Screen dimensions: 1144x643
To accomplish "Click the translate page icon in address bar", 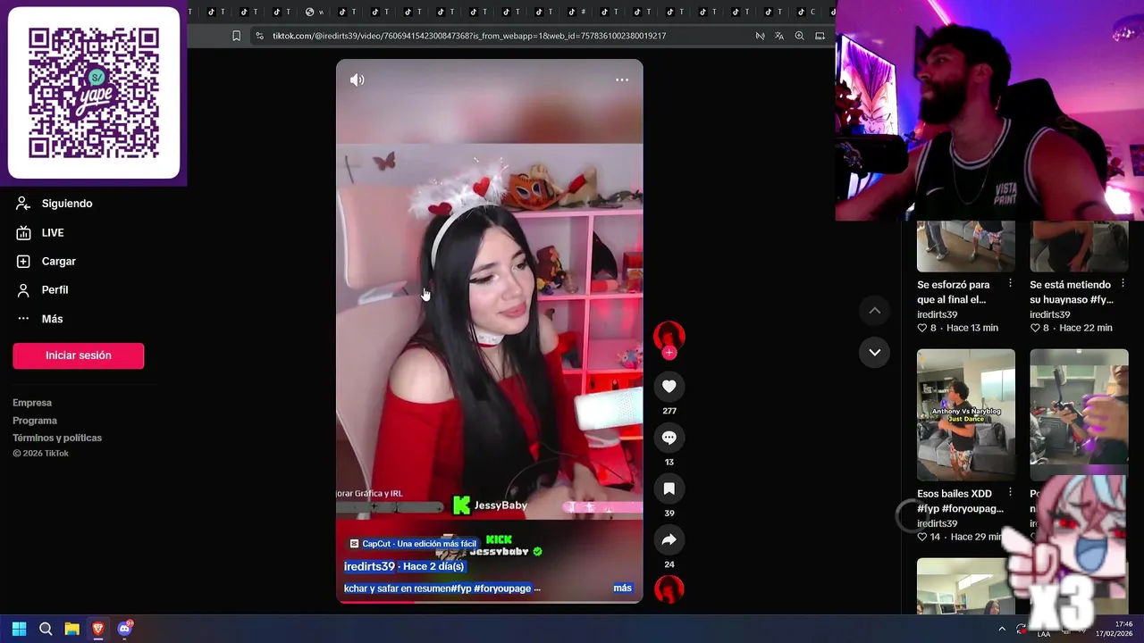I will tap(779, 36).
